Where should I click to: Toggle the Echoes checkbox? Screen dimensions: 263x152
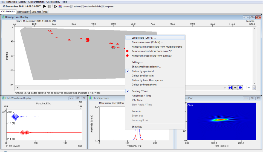pos(72,7)
